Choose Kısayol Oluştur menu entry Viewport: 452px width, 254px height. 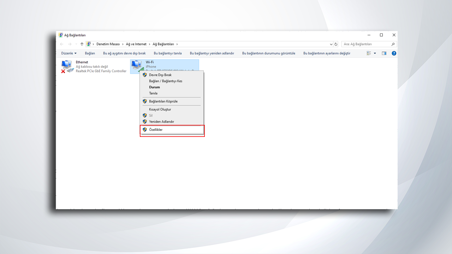tap(172, 109)
